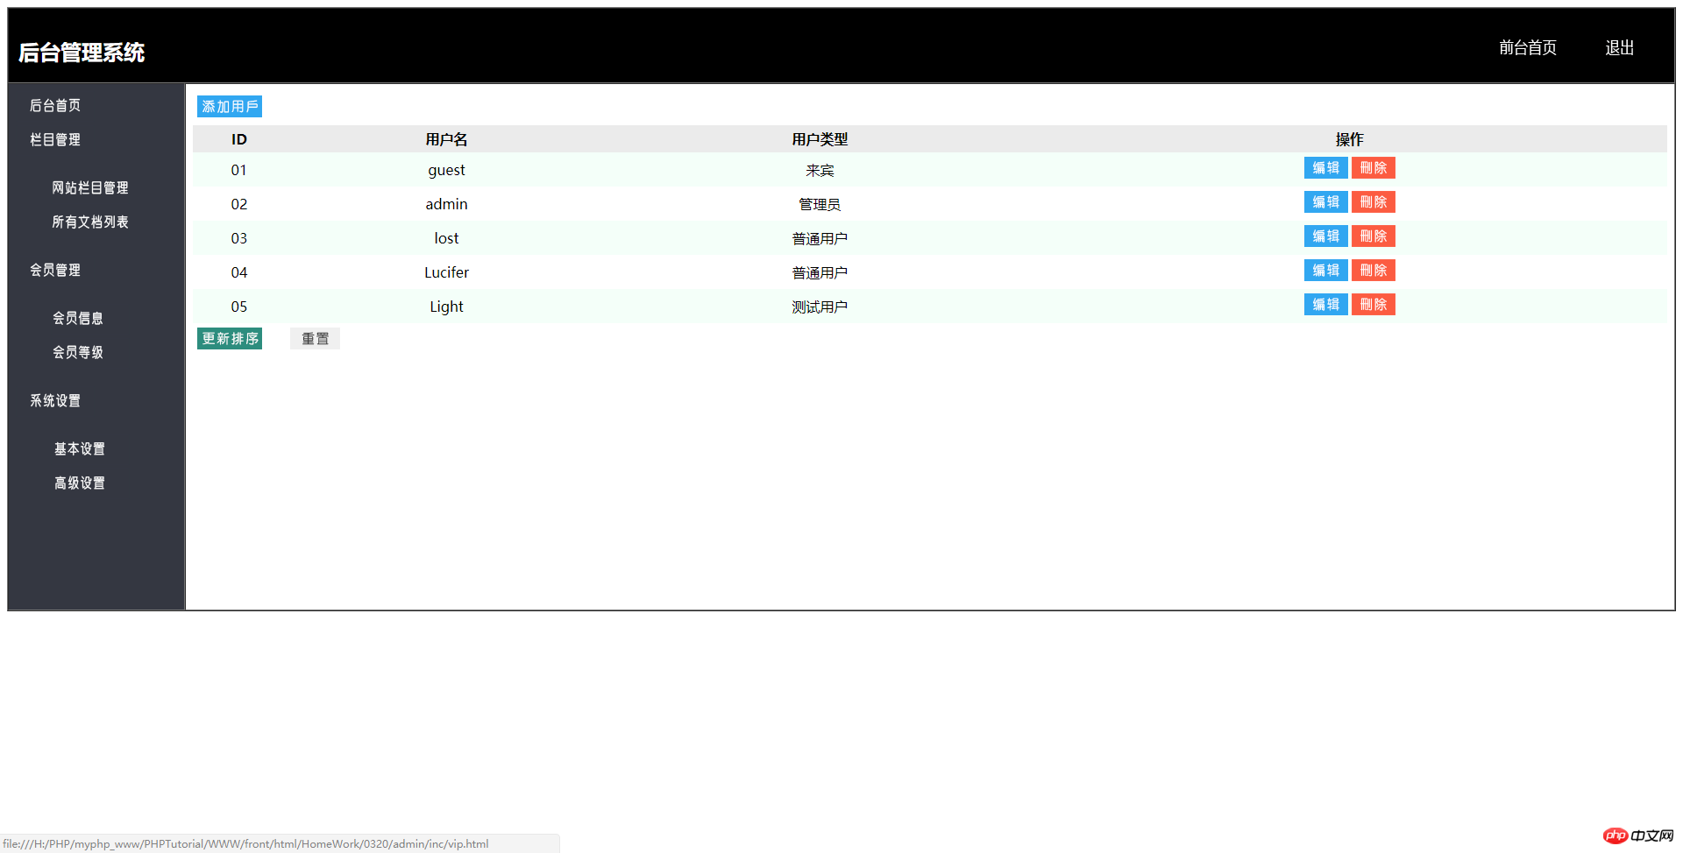Delete the lost user row
The width and height of the screenshot is (1683, 853).
pyautogui.click(x=1373, y=236)
